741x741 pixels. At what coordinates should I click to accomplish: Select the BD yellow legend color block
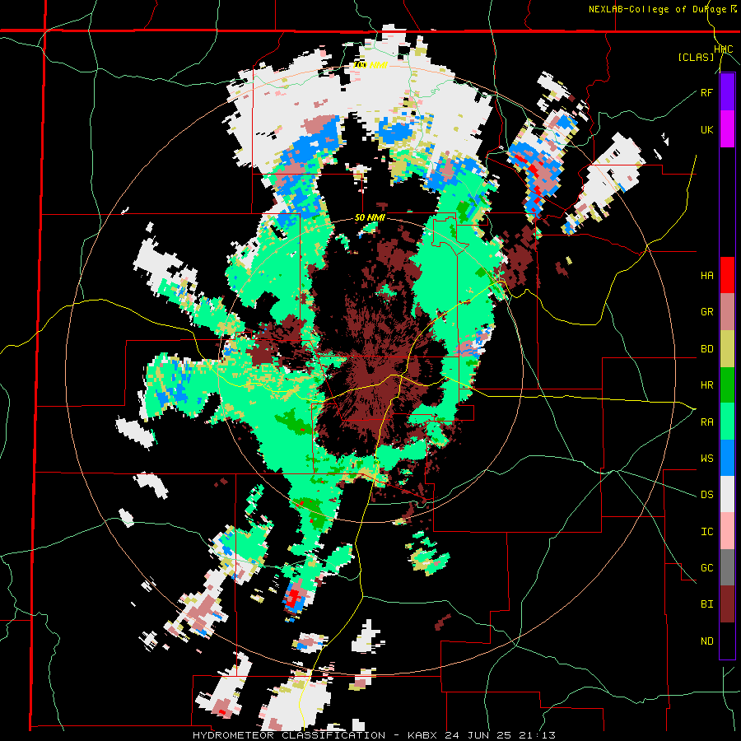point(727,348)
